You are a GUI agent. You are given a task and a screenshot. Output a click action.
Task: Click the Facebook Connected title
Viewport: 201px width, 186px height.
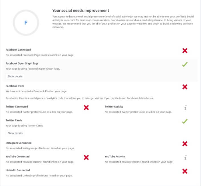coord(18,50)
